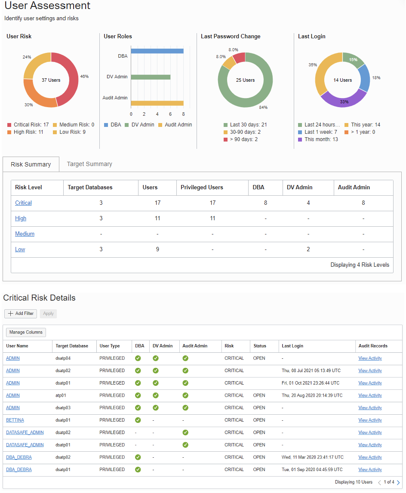Viewport: 406px width, 493px height.
Task: Click the High Risk orange legend swatch
Action: point(9,132)
